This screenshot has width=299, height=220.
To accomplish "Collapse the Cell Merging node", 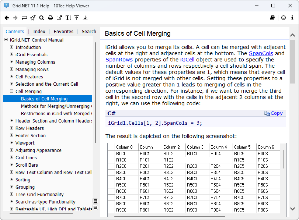I will pos(12,91).
